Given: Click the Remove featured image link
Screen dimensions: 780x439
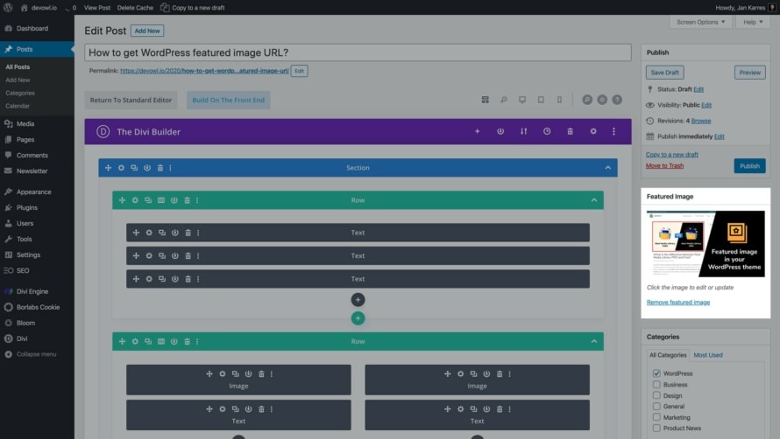Looking at the screenshot, I should coord(677,303).
